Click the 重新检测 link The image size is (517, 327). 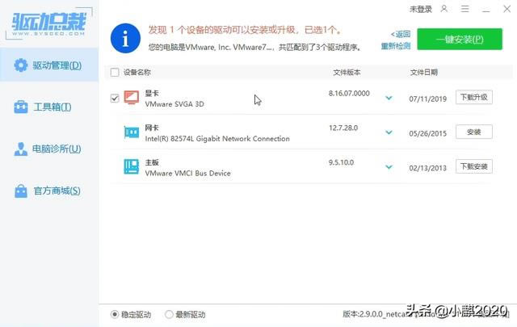pyautogui.click(x=396, y=46)
